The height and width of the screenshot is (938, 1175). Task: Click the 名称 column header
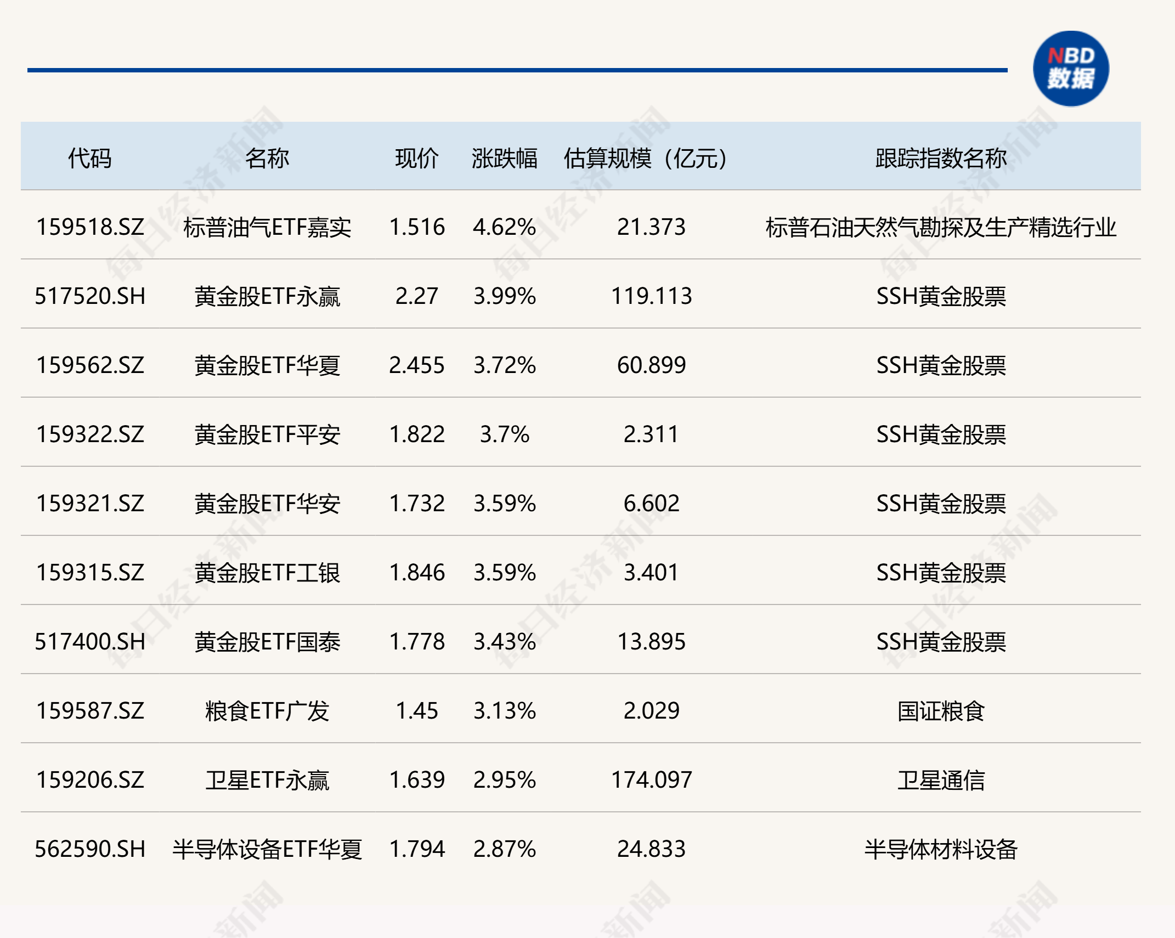point(267,159)
